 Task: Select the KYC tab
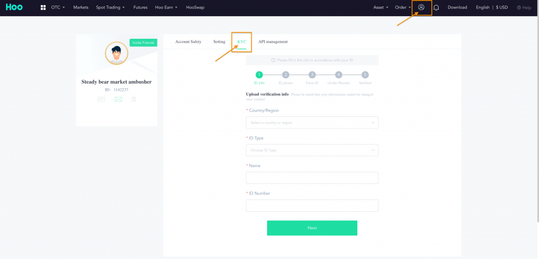(242, 42)
